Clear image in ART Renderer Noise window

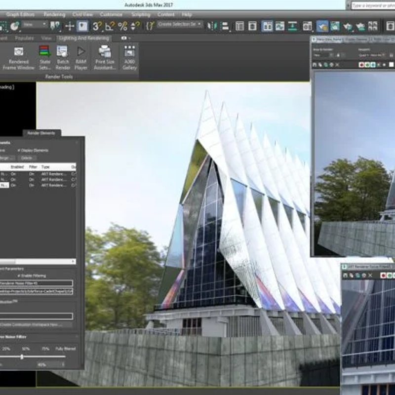[x=370, y=276]
